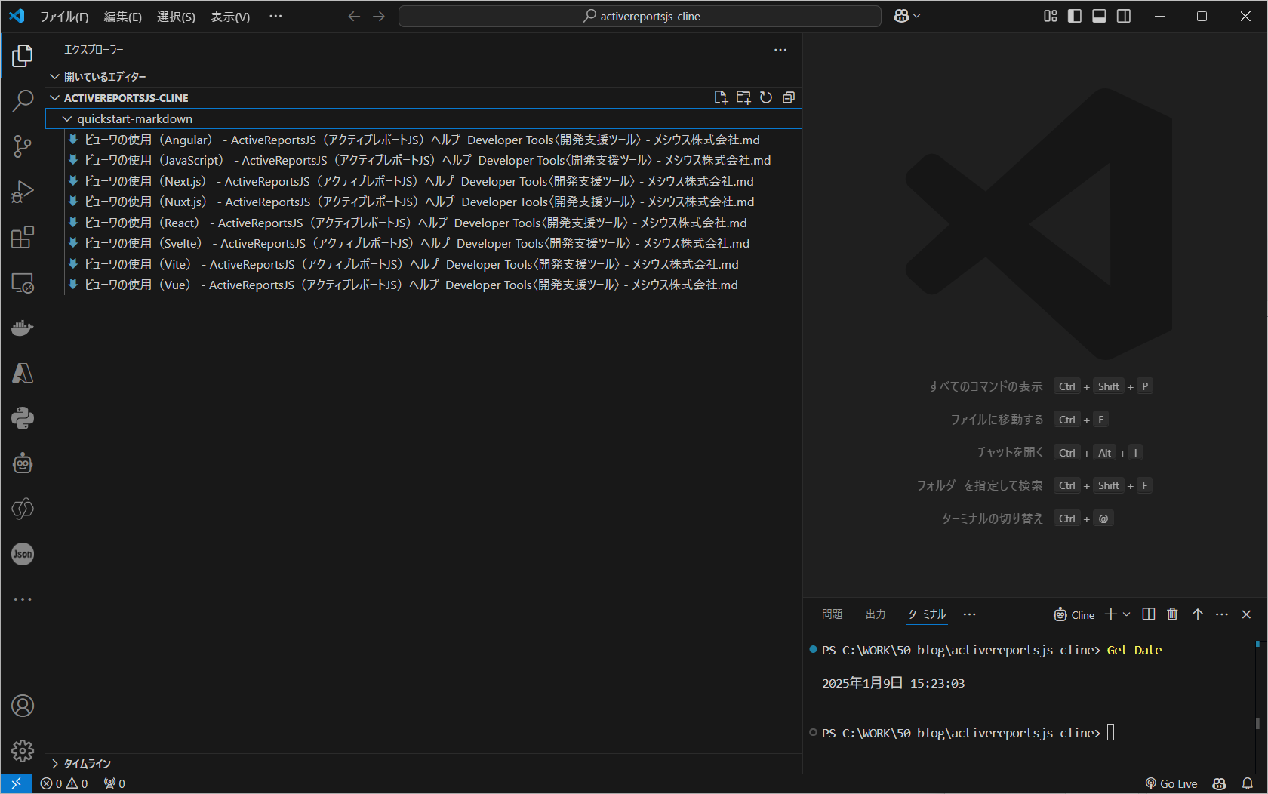Open explorer views and more actions

point(780,50)
